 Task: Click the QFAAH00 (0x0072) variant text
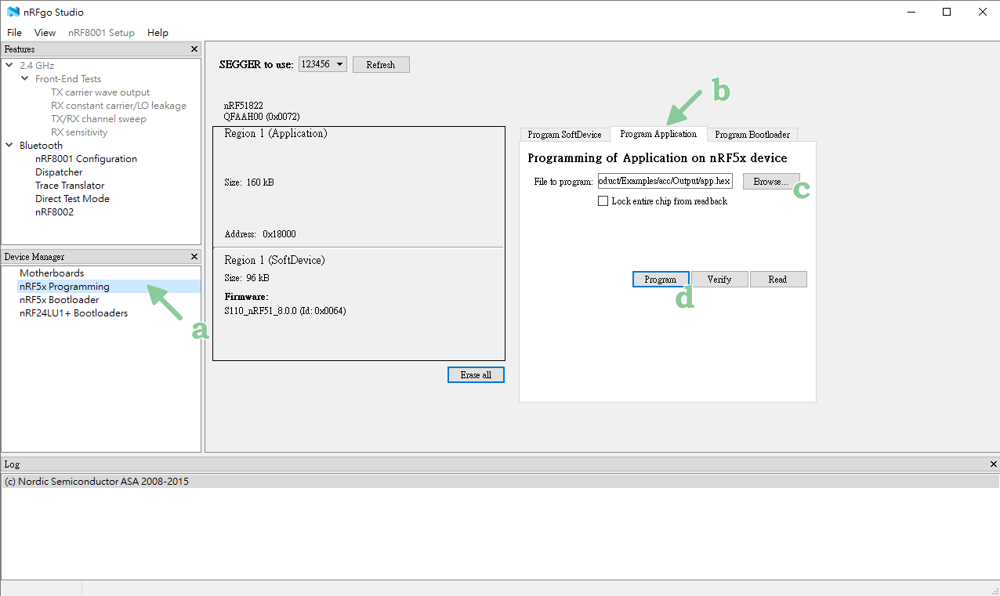[262, 116]
